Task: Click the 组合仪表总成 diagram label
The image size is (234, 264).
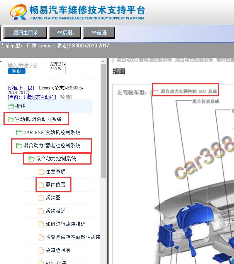Action: (x=206, y=101)
